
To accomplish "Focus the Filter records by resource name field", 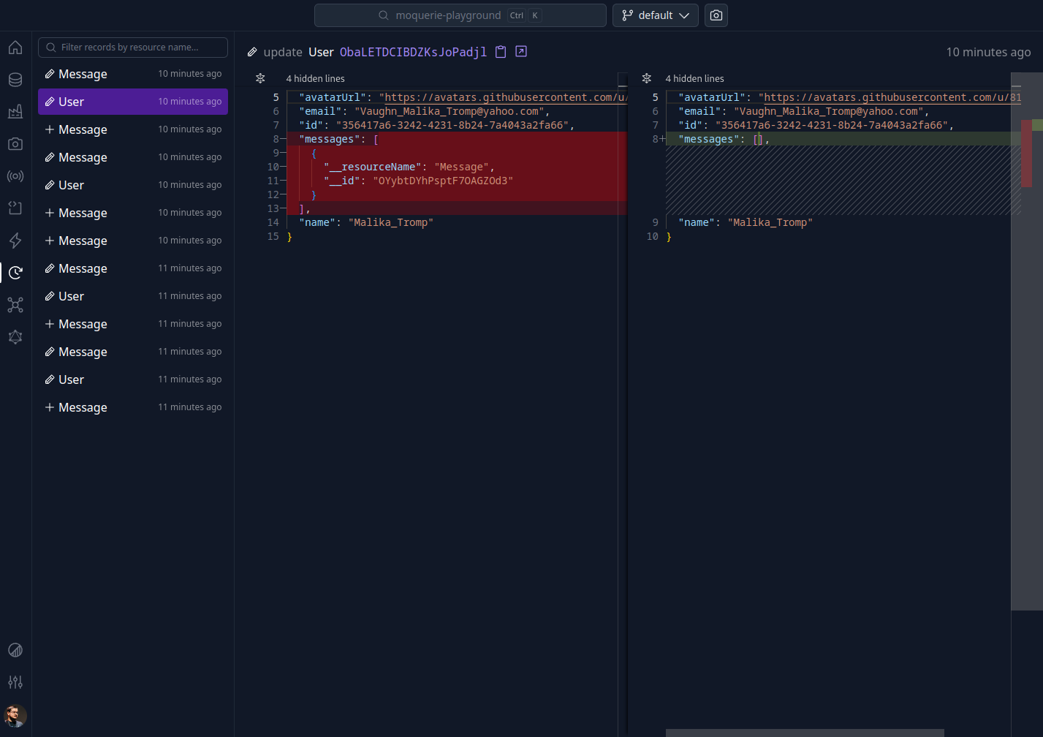I will coord(133,48).
